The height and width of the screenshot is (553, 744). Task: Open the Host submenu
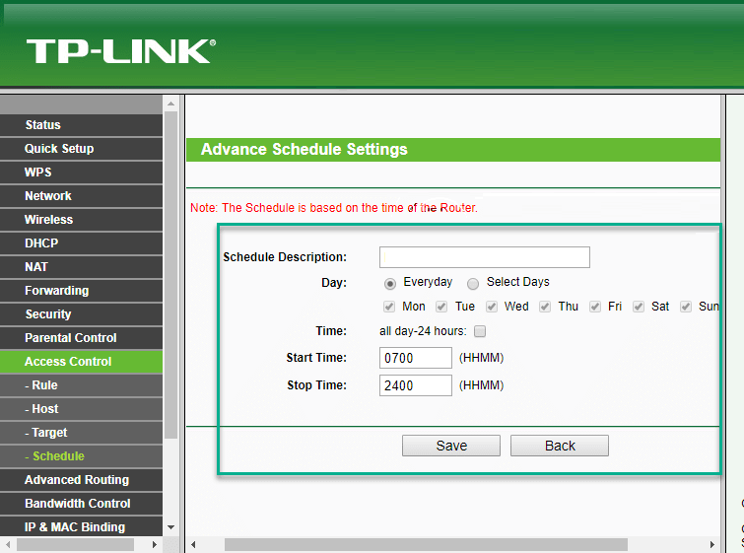click(81, 409)
